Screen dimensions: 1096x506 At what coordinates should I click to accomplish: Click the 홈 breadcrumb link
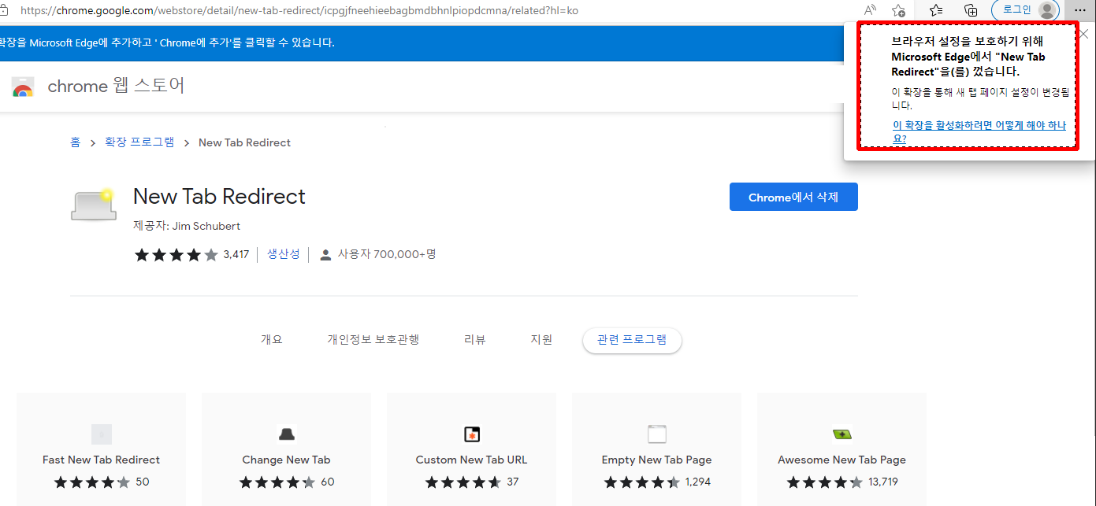tap(75, 142)
